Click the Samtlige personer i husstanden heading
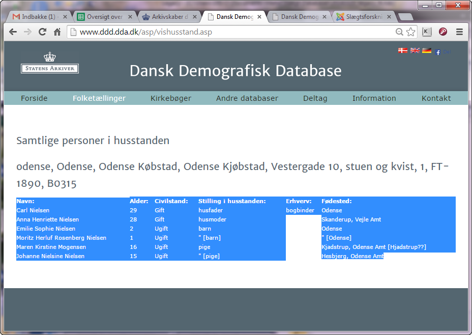 coord(93,141)
